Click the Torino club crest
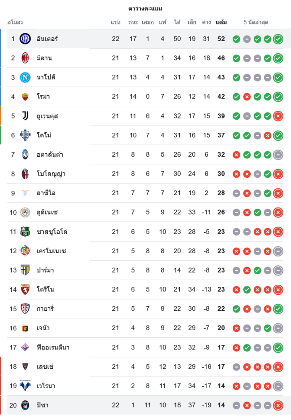The image size is (291, 420). [x=25, y=289]
